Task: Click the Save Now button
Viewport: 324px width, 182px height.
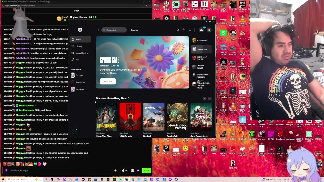Action: [x=108, y=81]
